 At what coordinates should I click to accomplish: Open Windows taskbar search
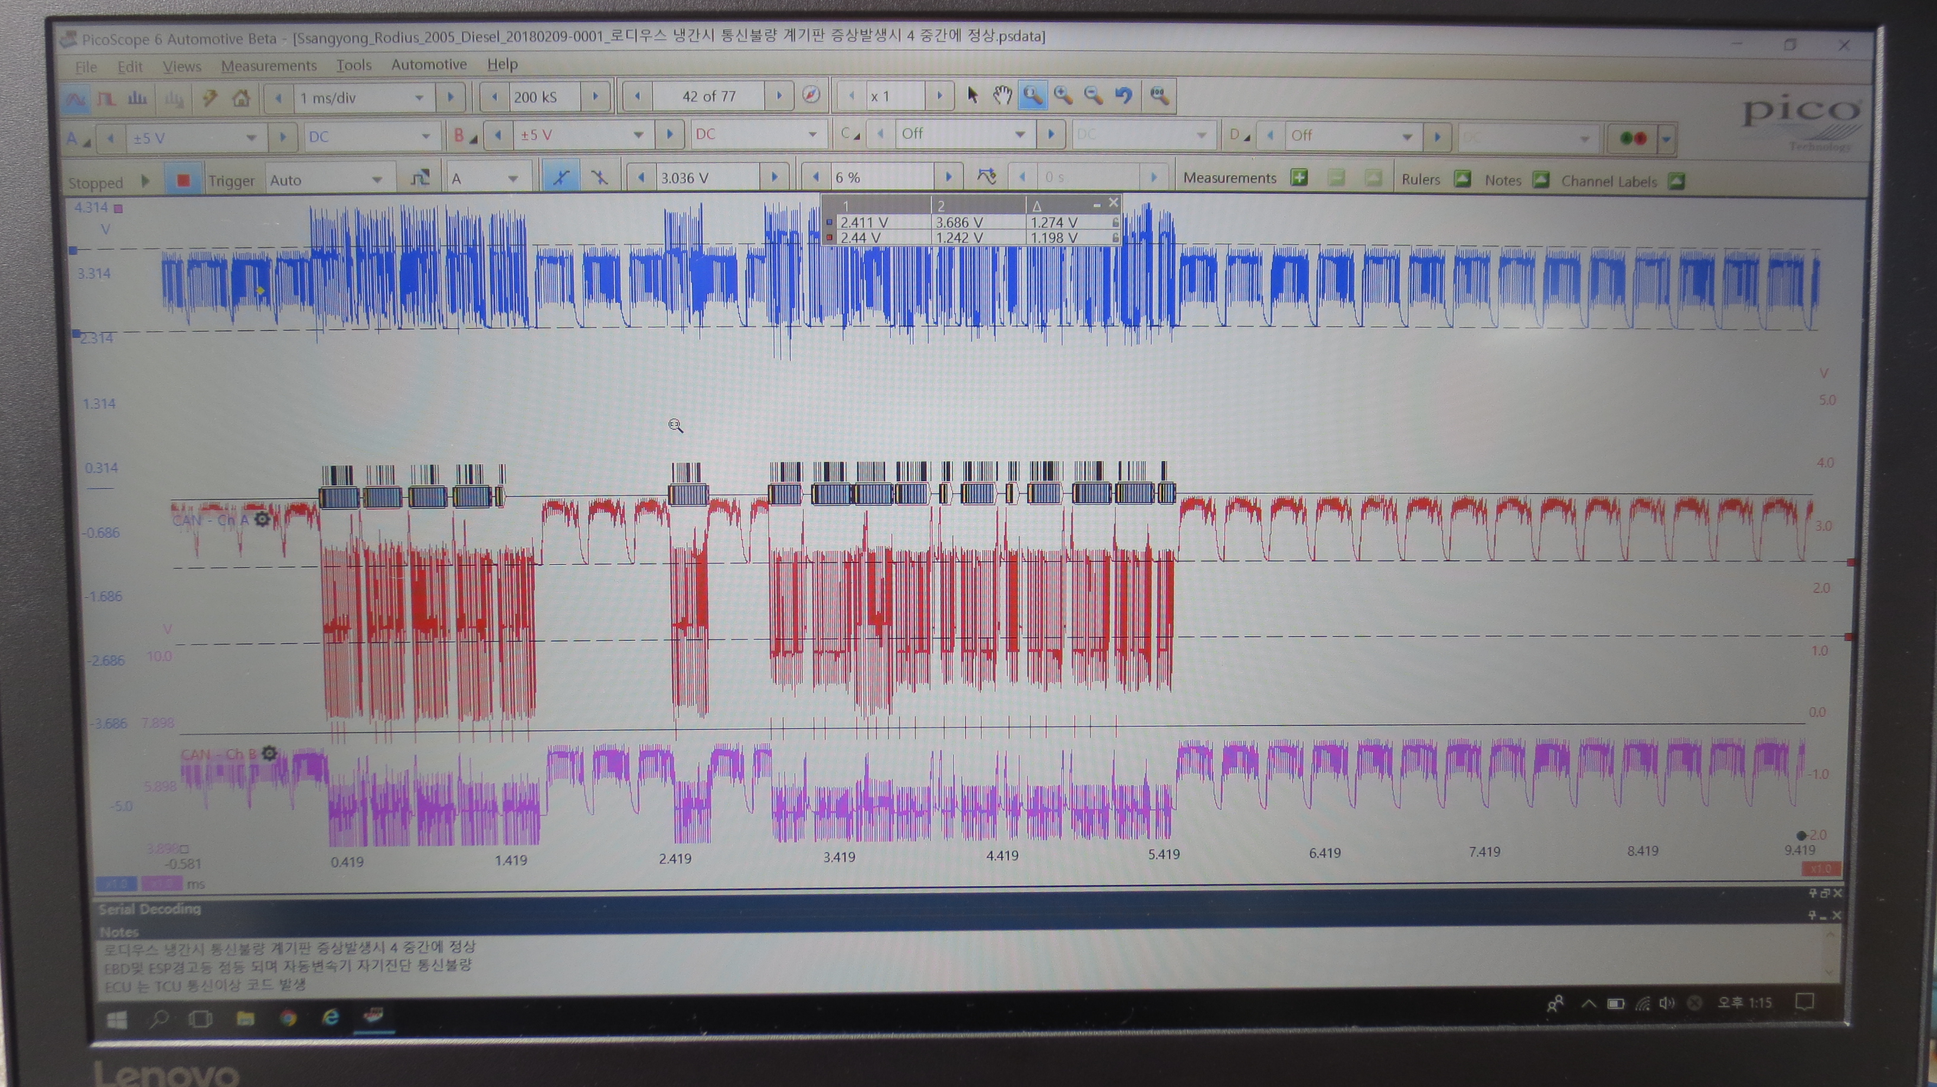(x=158, y=1019)
